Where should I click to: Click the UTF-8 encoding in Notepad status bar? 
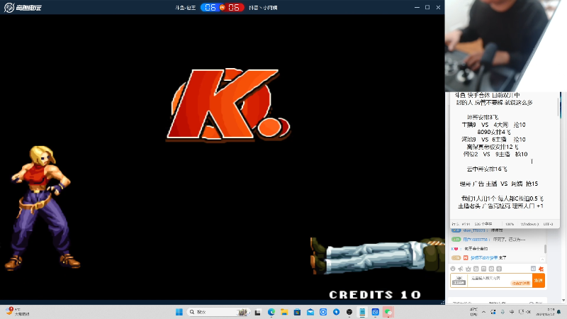tap(548, 224)
